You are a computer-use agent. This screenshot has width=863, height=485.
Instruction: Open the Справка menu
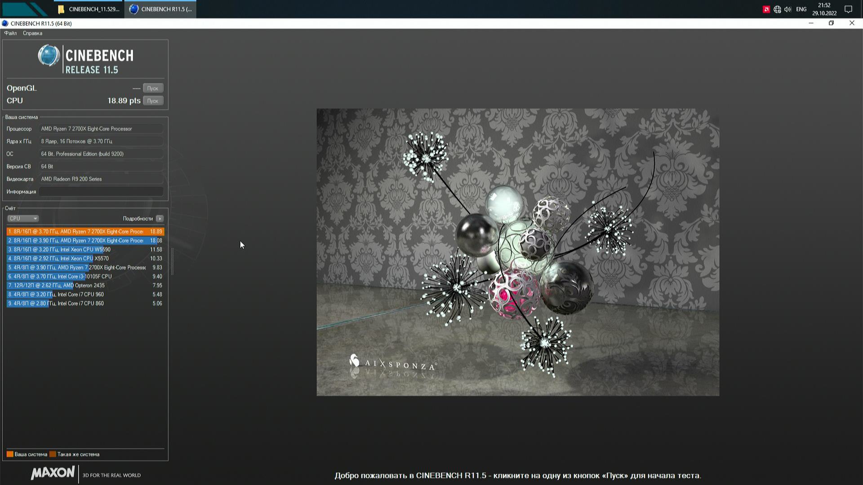(x=32, y=33)
